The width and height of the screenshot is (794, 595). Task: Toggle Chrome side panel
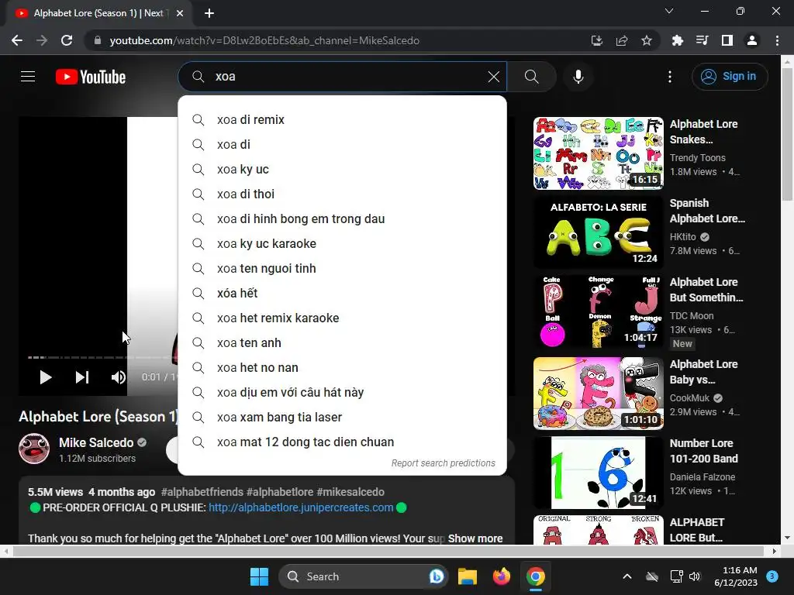(727, 40)
